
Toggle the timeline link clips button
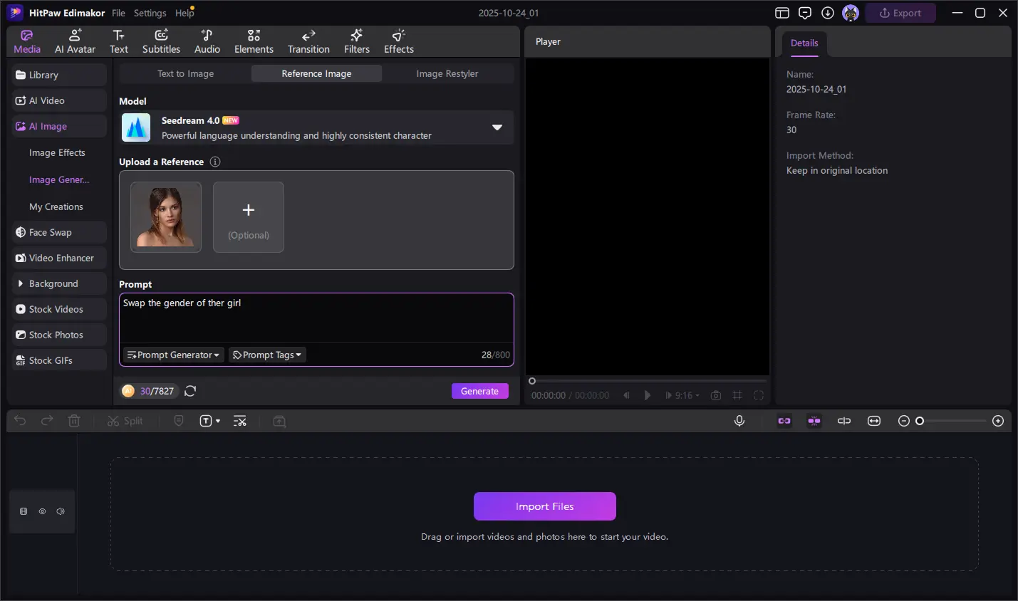[x=784, y=421]
